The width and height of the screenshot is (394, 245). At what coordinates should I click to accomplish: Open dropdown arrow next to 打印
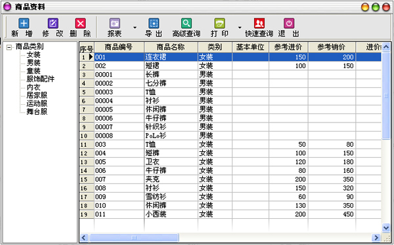[240, 28]
